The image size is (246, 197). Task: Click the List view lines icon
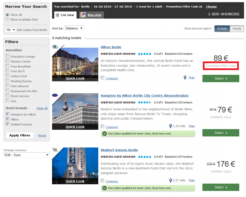[x=58, y=15]
